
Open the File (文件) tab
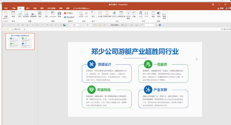(6, 8)
